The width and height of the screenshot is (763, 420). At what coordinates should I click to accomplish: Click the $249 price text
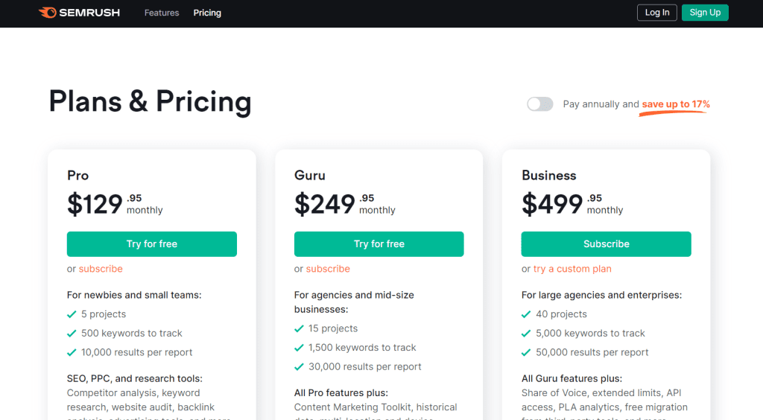(x=325, y=204)
